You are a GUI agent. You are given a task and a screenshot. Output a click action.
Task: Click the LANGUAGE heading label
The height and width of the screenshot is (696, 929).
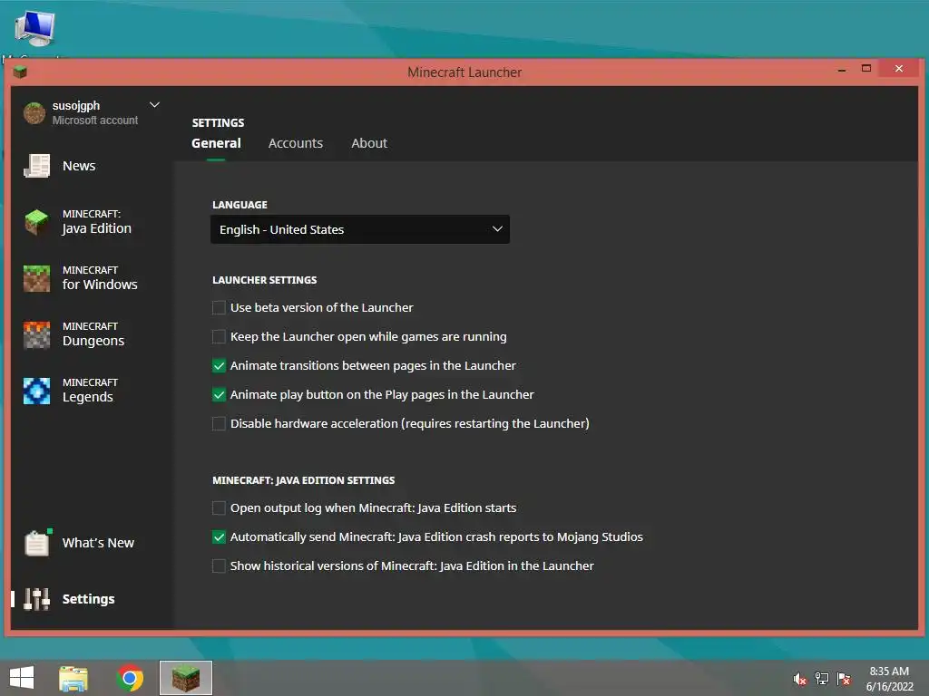(240, 205)
